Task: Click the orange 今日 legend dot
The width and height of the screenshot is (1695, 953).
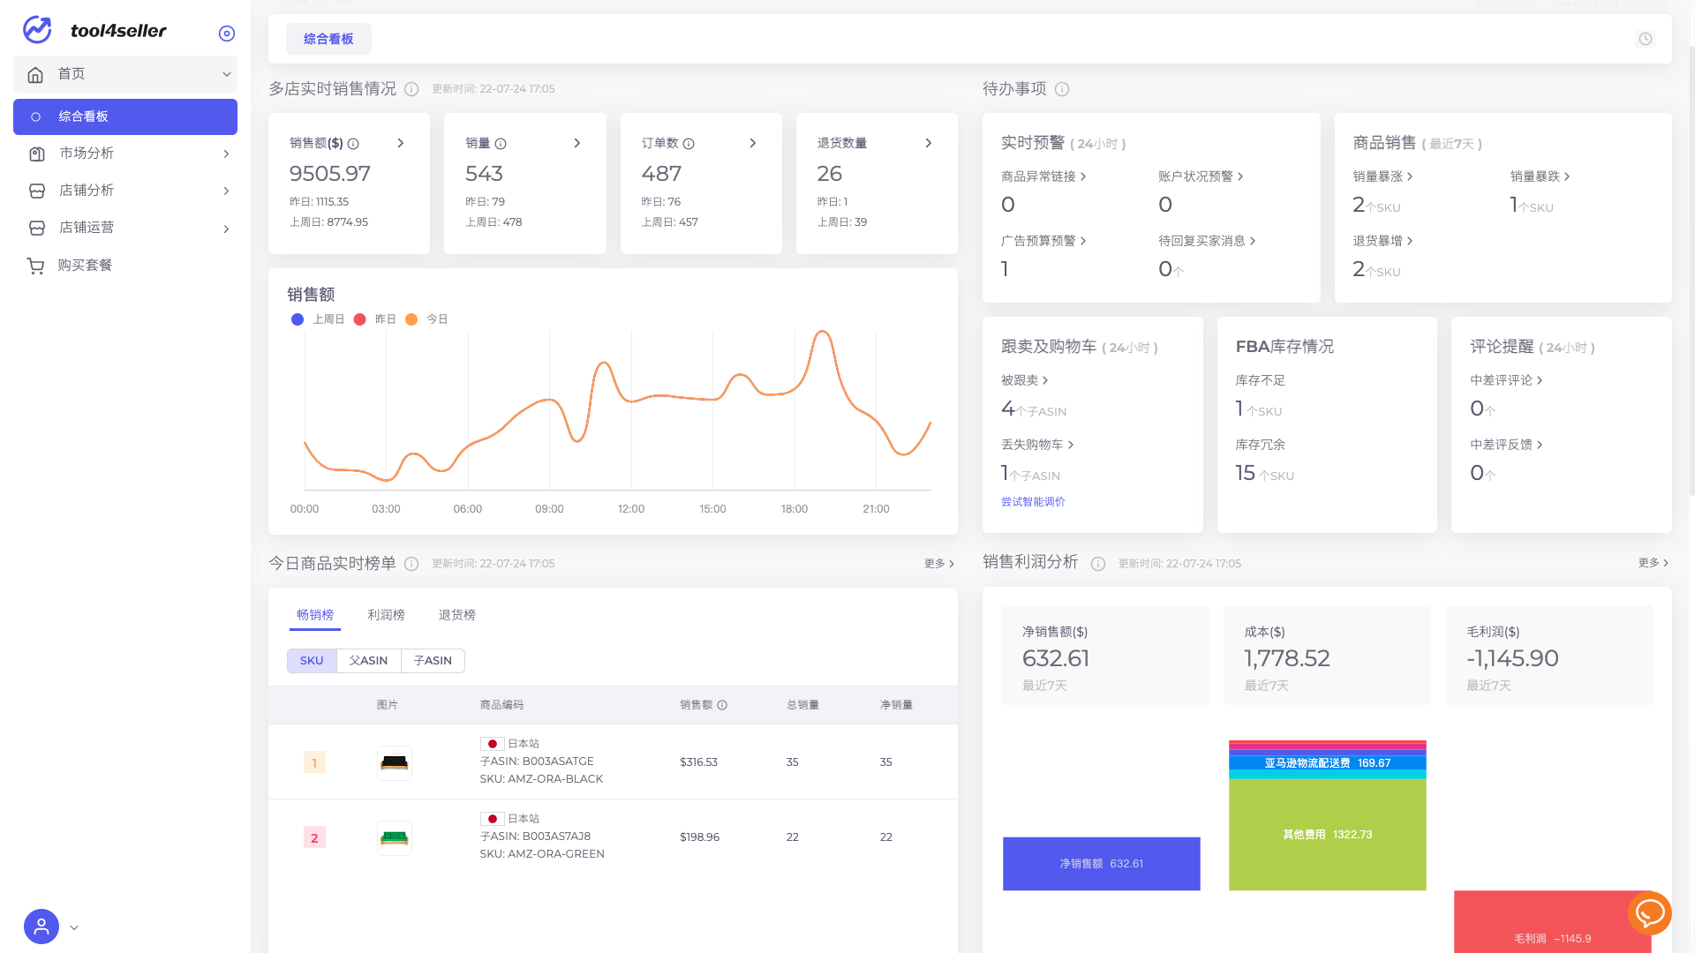Action: click(x=411, y=319)
